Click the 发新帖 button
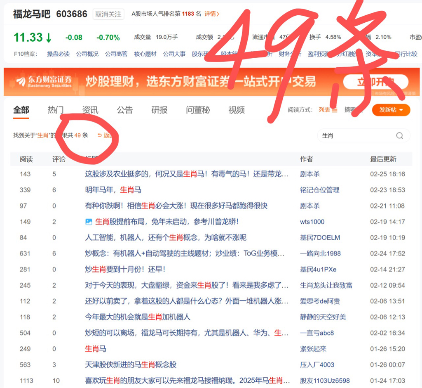 pos(391,110)
